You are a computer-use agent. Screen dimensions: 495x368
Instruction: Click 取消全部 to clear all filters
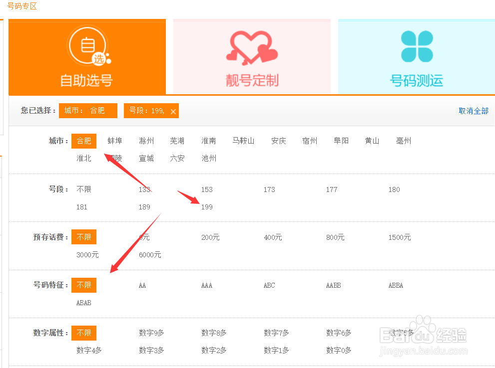coord(473,111)
